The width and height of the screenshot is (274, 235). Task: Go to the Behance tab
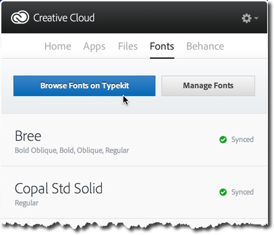click(x=205, y=47)
